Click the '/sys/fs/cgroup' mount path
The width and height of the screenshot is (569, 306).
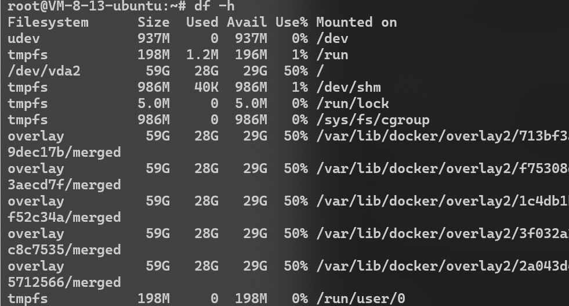tap(373, 120)
